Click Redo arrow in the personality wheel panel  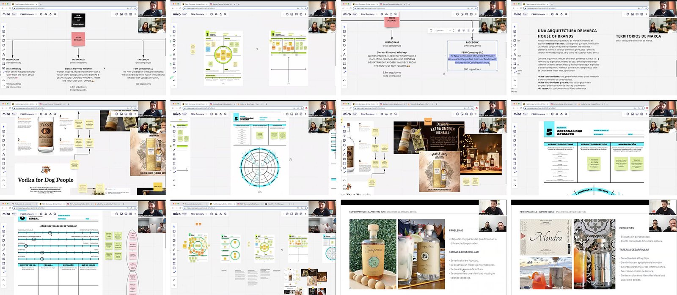tap(174, 185)
